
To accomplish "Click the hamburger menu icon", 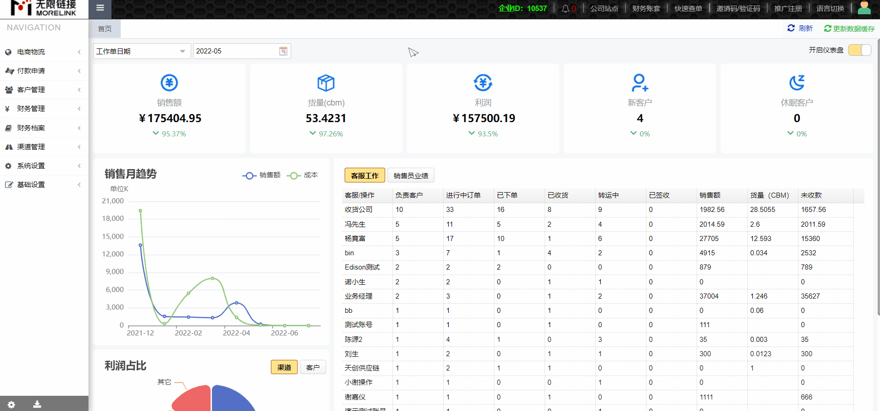I will tap(100, 8).
